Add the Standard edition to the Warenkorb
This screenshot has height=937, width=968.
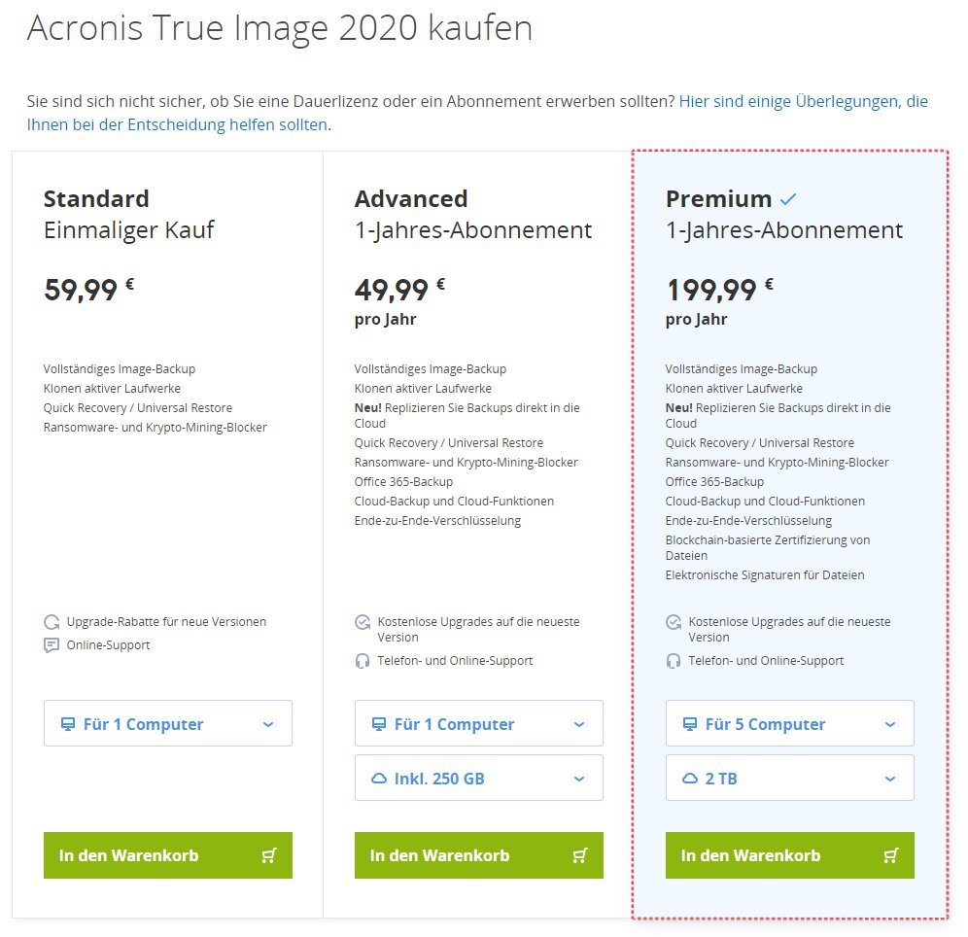168,855
